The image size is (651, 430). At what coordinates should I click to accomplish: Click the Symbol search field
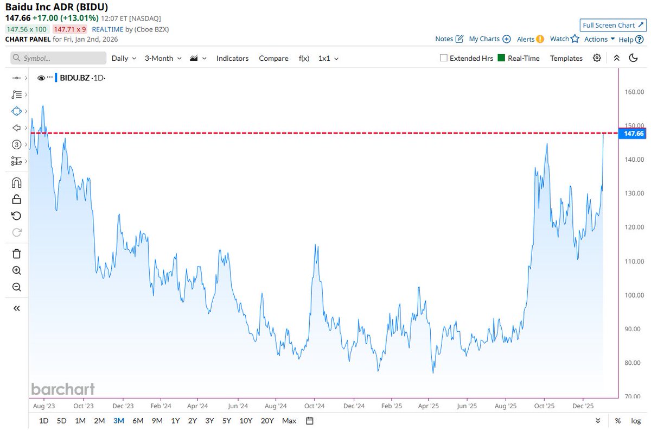tap(57, 58)
